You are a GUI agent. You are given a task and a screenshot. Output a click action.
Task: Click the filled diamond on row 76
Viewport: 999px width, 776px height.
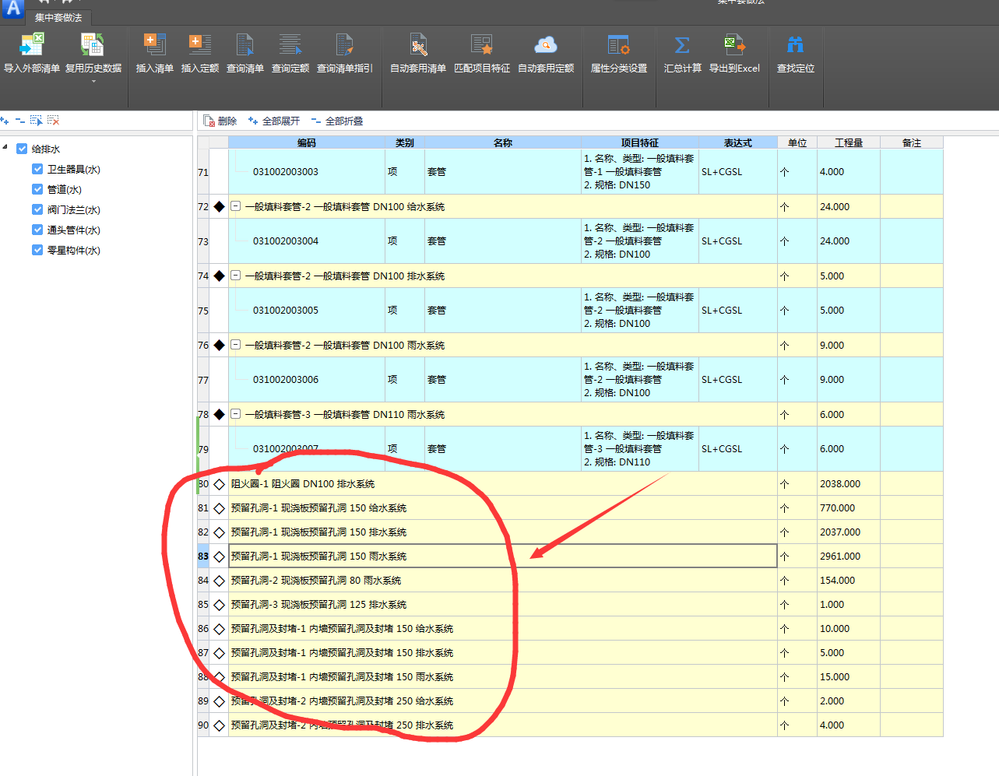click(220, 346)
